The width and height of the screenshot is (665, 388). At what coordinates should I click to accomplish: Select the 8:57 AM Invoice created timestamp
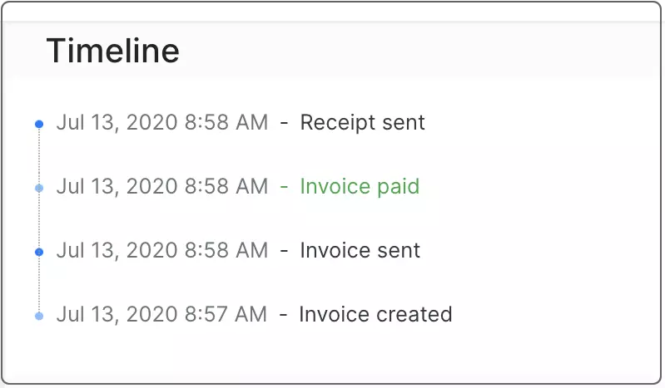(161, 314)
